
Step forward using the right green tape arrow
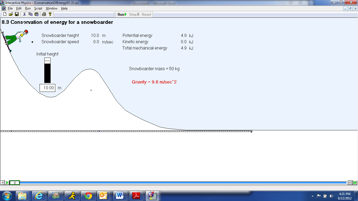355,183
